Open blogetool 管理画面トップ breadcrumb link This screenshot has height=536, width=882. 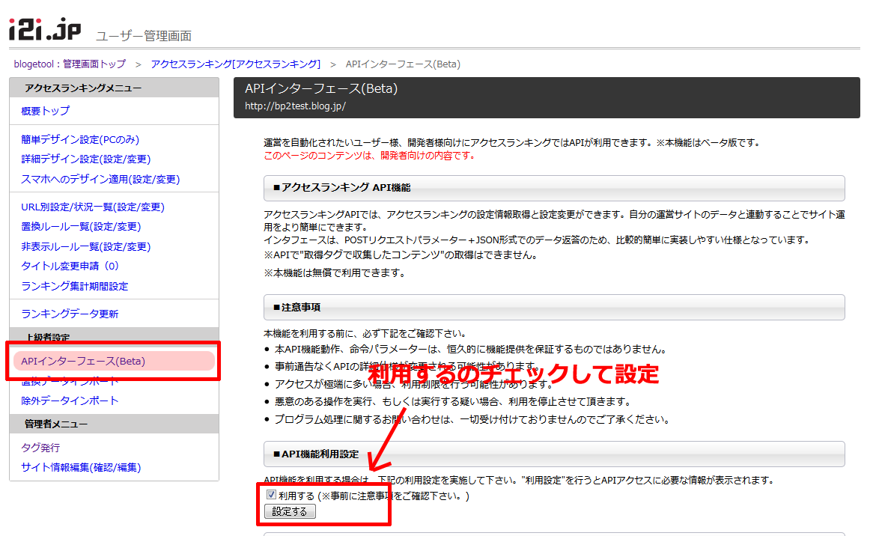[70, 64]
